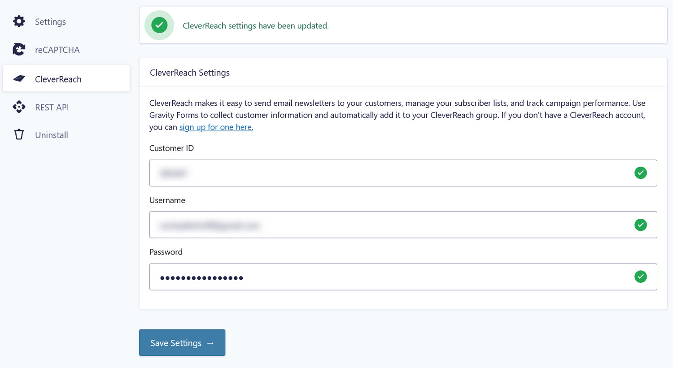Click the Username label

[x=167, y=200]
